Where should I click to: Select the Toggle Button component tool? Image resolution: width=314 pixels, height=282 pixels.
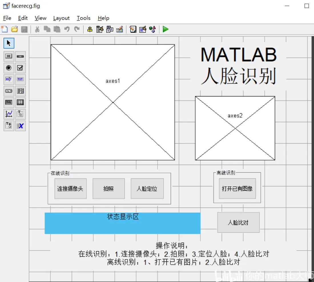pyautogui.click(x=9, y=102)
